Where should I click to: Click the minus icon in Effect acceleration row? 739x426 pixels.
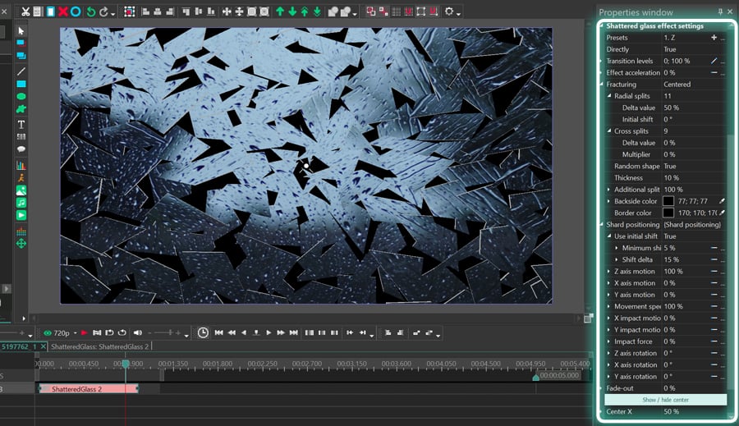click(714, 72)
